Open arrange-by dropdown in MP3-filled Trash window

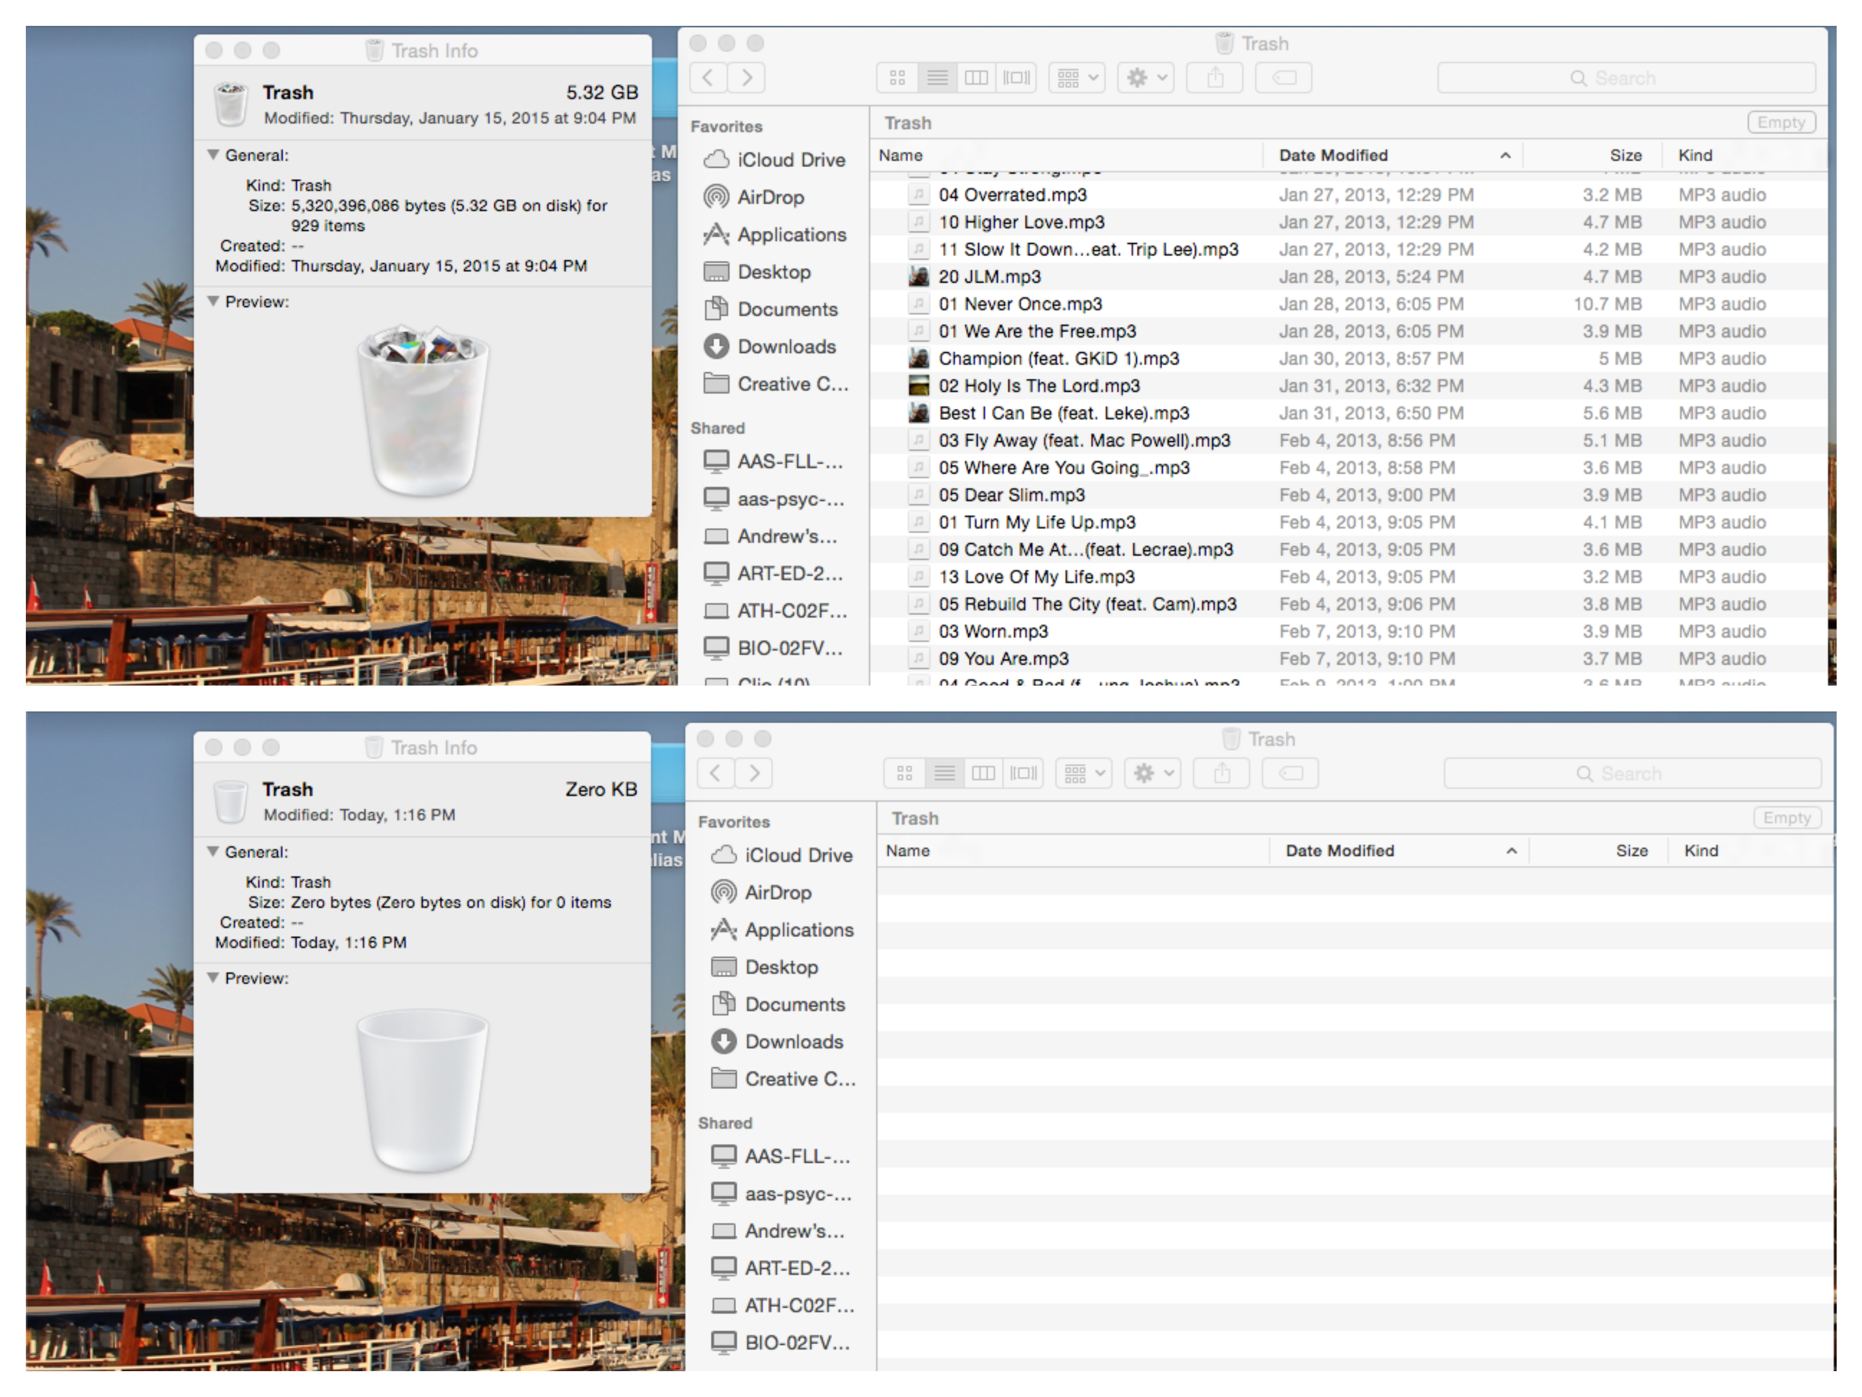(1077, 78)
